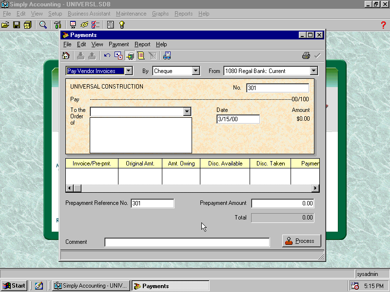Screen dimensions: 390x292
Task: Open the From bank account dropdown arrow
Action: 313,71
